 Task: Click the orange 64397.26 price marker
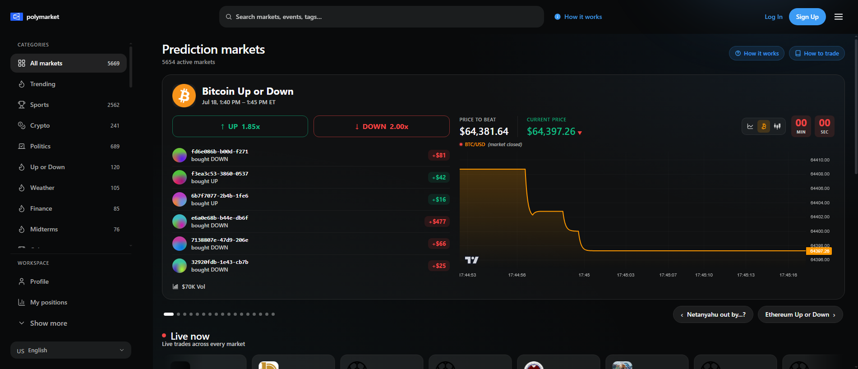(819, 251)
